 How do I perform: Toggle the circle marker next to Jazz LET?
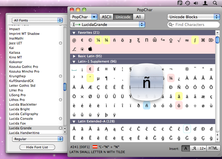coord(60,43)
